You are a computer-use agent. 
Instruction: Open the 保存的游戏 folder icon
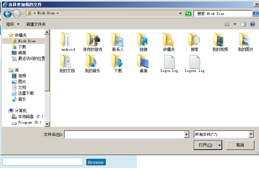(93, 40)
